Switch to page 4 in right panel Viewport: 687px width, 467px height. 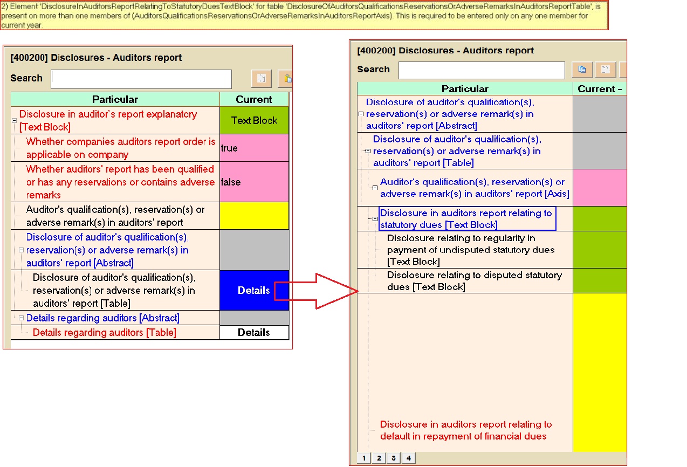(408, 458)
